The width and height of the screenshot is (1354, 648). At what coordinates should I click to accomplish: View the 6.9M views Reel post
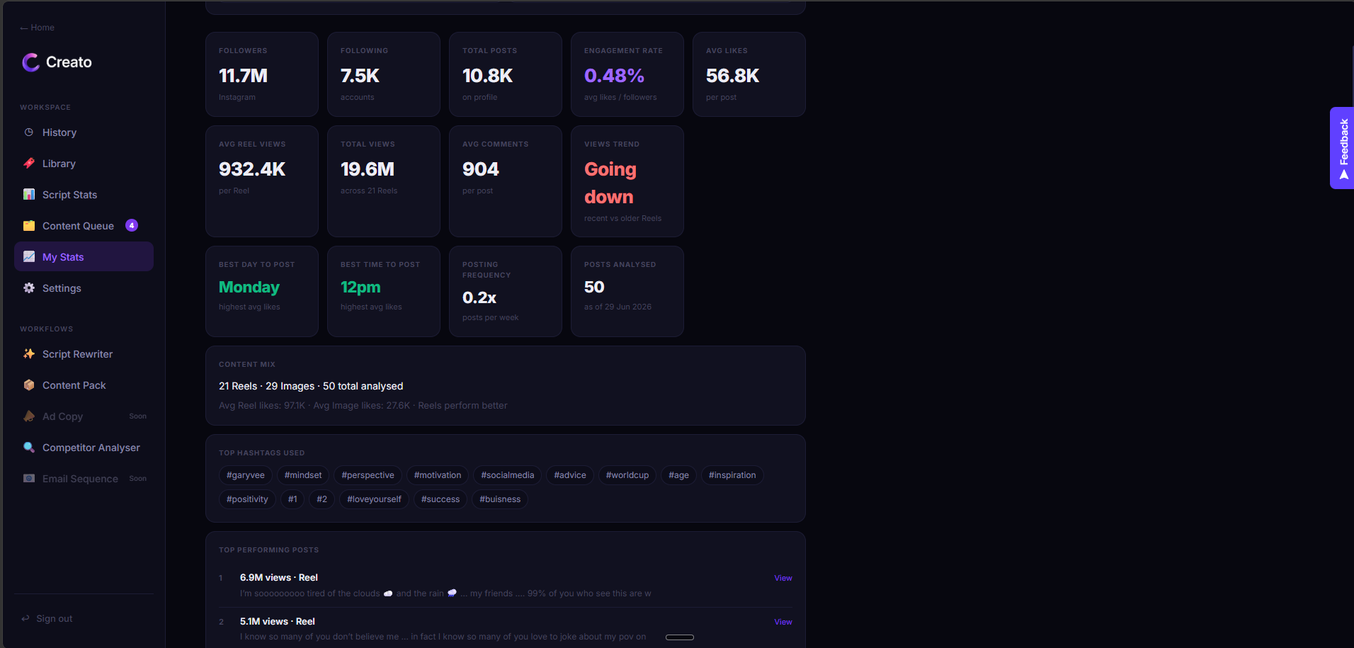pyautogui.click(x=783, y=578)
